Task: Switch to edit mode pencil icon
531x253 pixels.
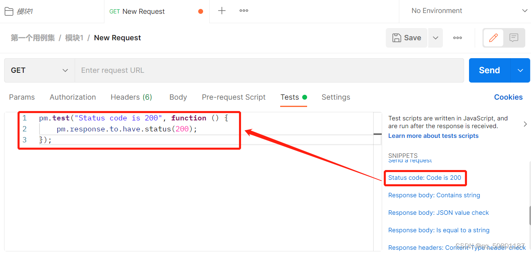Action: click(493, 38)
